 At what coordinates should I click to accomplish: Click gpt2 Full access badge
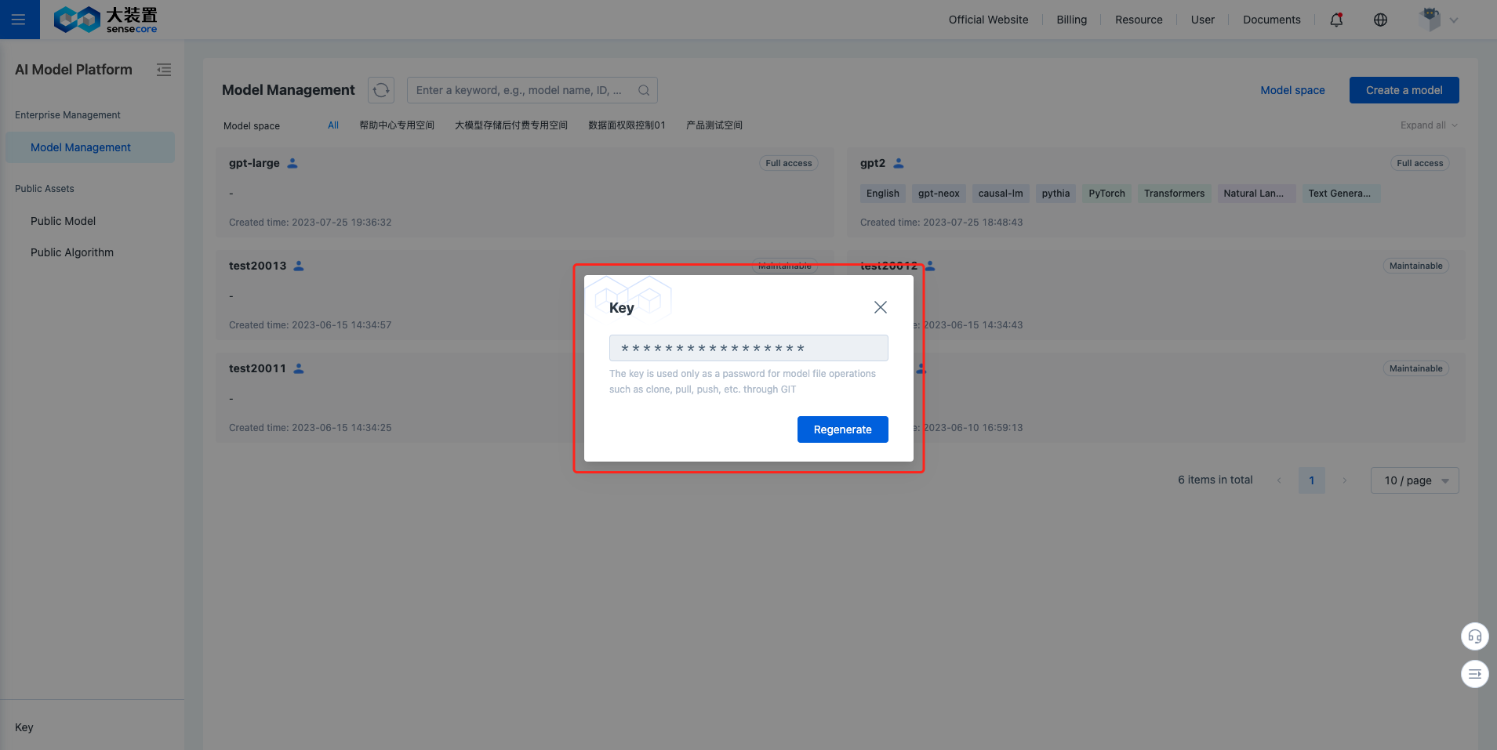click(1420, 163)
